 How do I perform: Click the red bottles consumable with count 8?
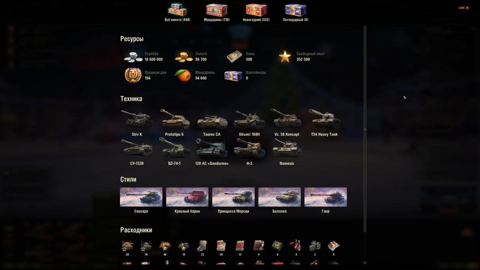click(x=296, y=246)
